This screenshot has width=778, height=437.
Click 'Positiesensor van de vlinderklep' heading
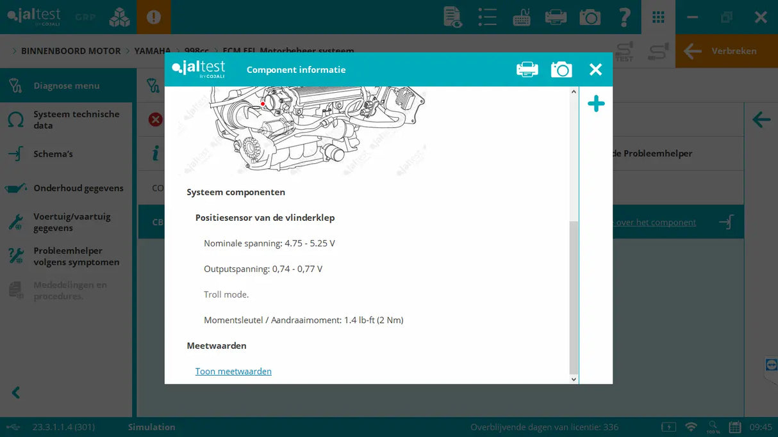pyautogui.click(x=265, y=218)
